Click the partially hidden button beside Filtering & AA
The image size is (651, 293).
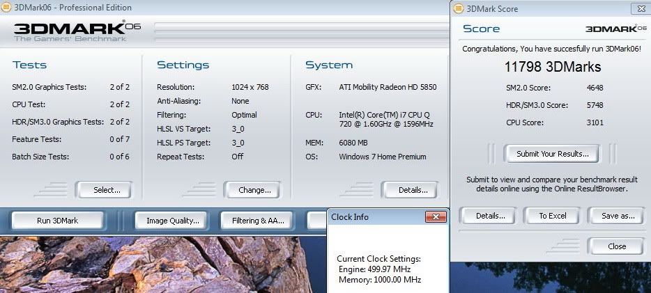coord(316,221)
